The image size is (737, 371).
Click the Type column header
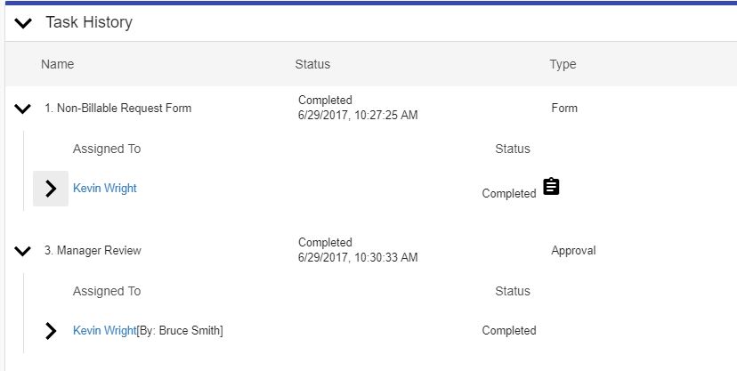[563, 64]
